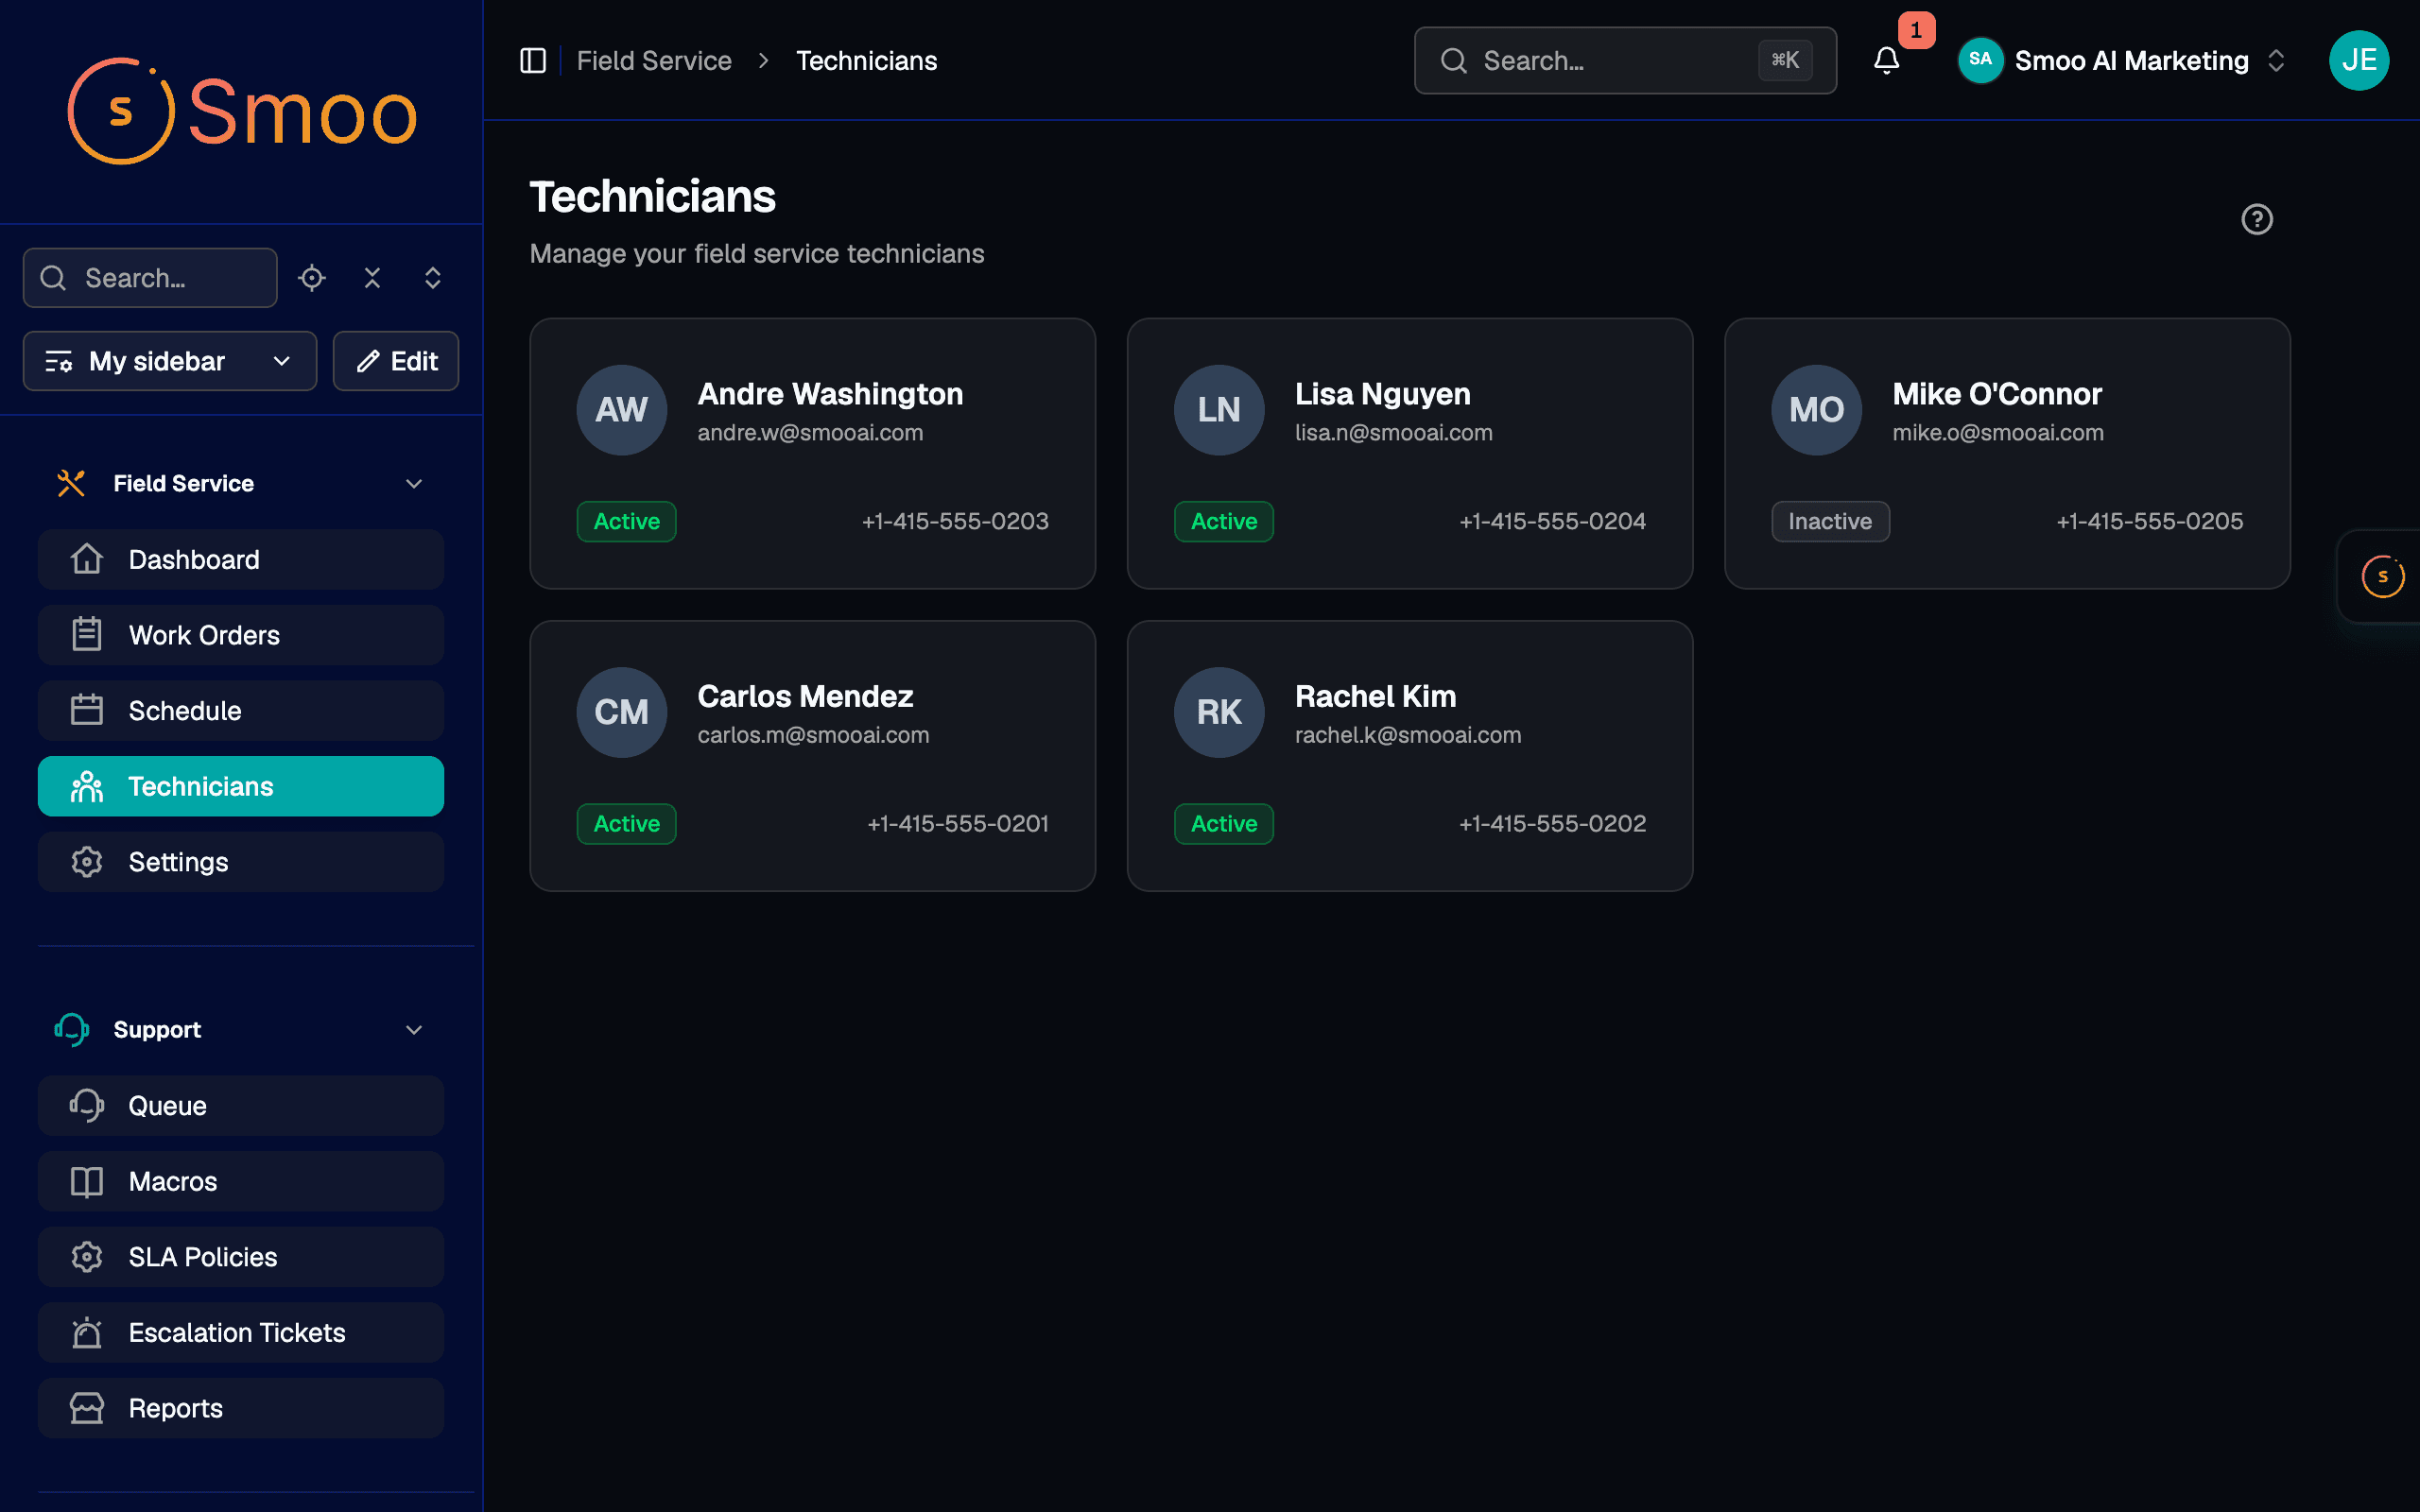Open Work Orders page
Screen dimensions: 2420x1512
pos(241,635)
